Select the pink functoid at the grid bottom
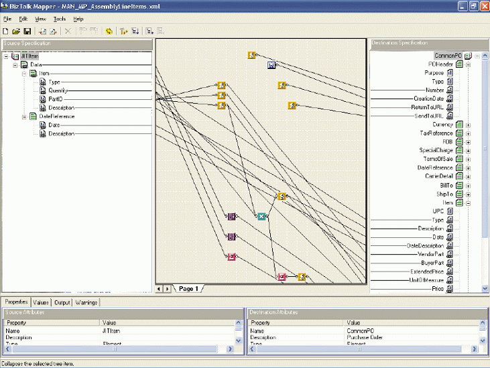 pyautogui.click(x=282, y=277)
